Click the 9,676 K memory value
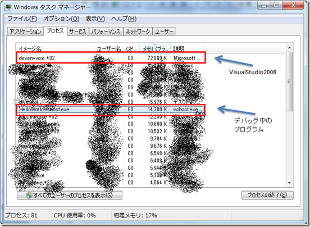The width and height of the screenshot is (310, 227). coord(158,146)
